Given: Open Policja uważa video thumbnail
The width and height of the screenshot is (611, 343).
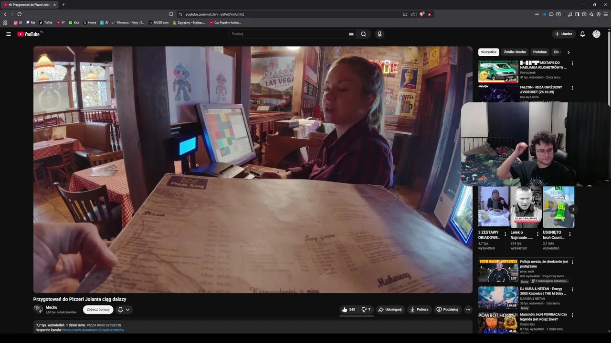Looking at the screenshot, I should click(x=498, y=271).
